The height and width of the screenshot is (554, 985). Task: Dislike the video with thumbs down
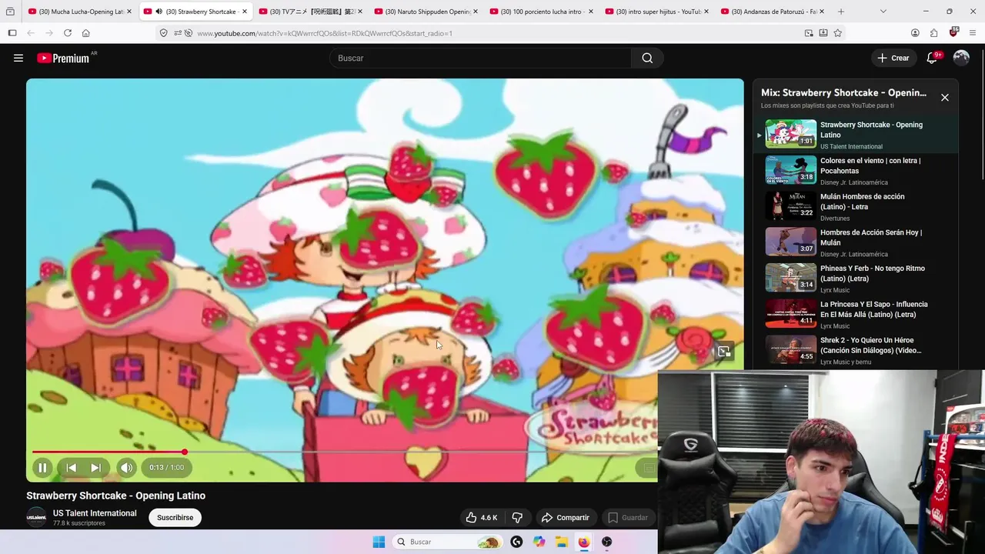point(517,518)
